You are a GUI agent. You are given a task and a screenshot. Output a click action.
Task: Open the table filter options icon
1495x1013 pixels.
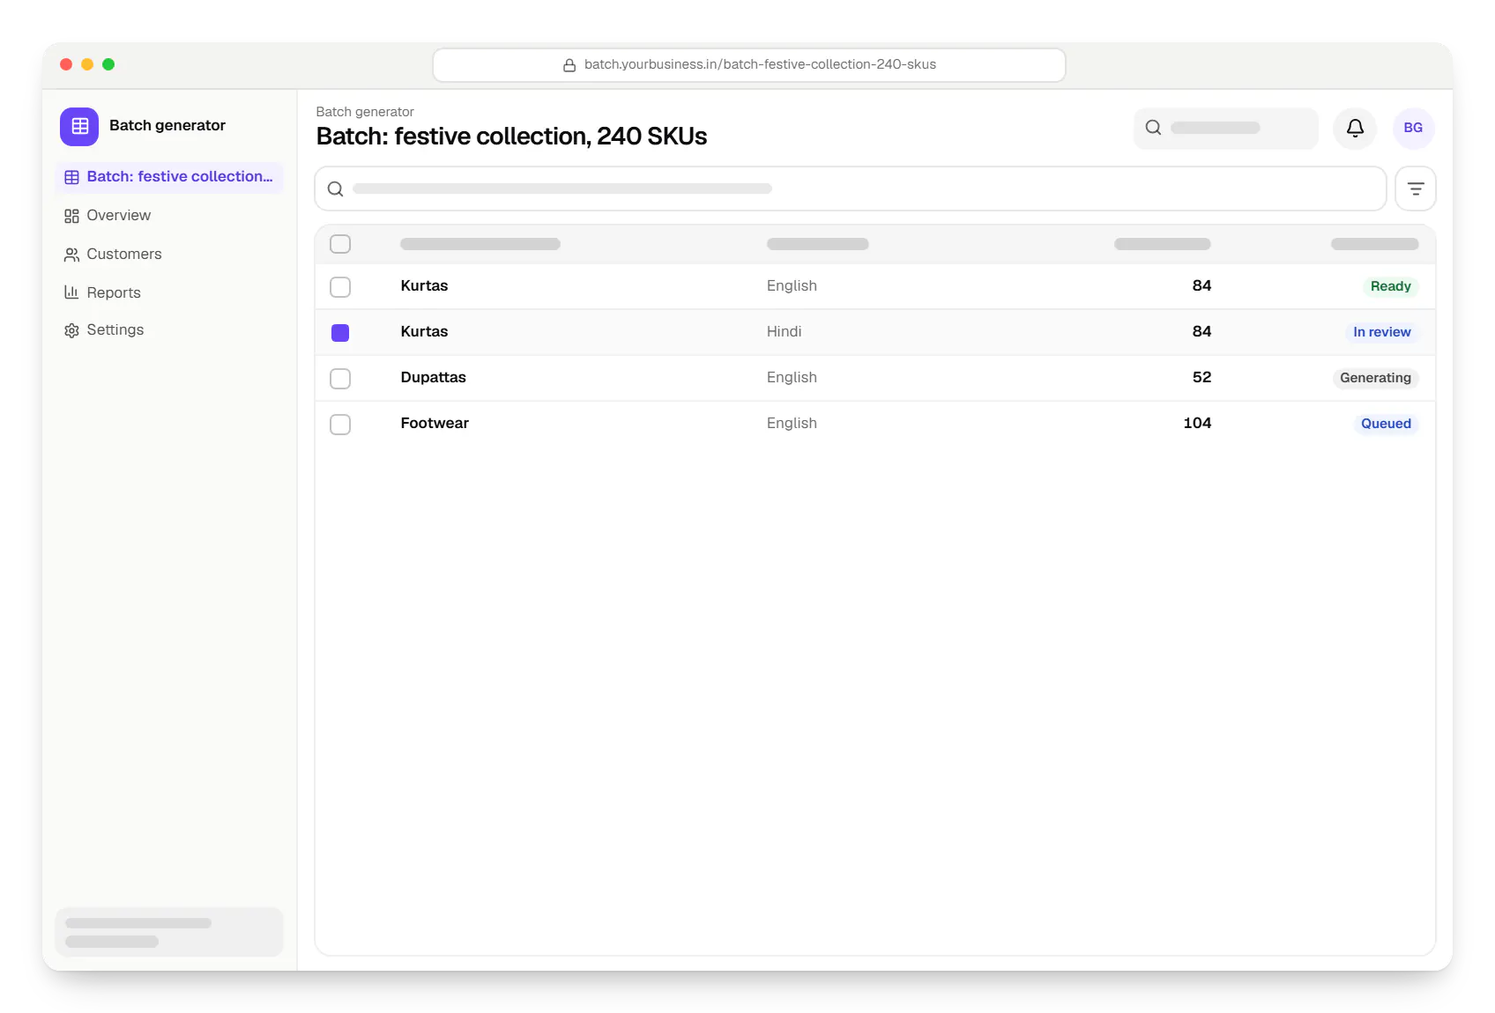(1416, 189)
